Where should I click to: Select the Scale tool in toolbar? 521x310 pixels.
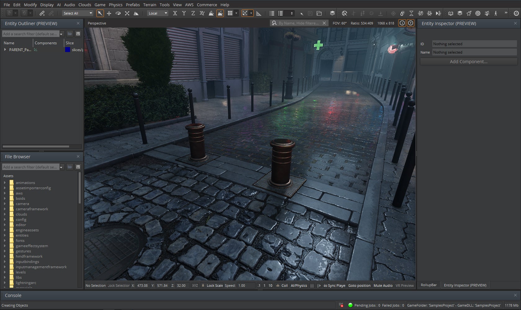127,13
